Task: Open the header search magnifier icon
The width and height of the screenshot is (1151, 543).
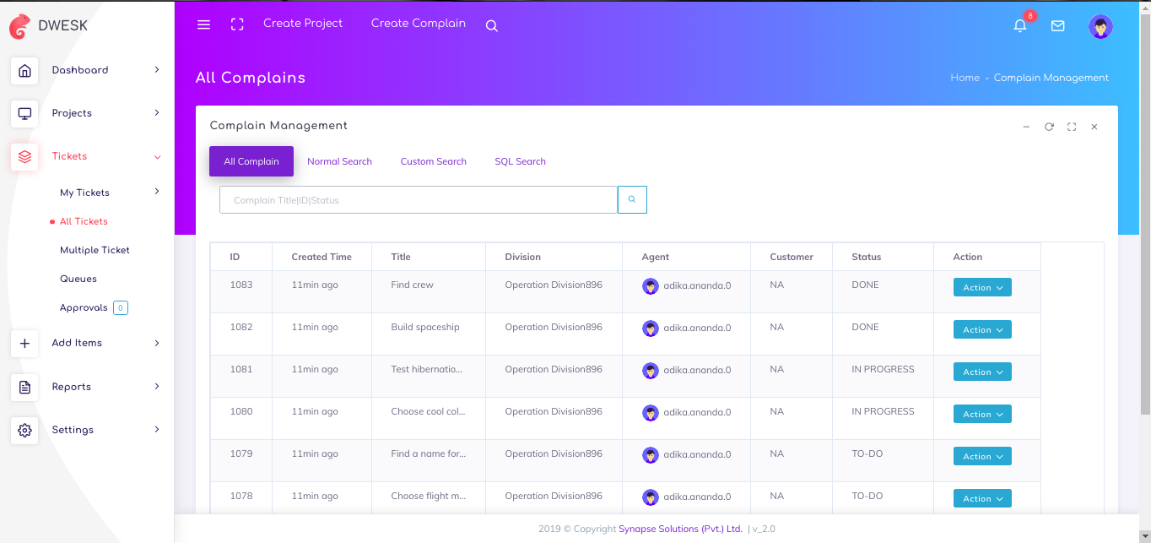Action: tap(492, 26)
